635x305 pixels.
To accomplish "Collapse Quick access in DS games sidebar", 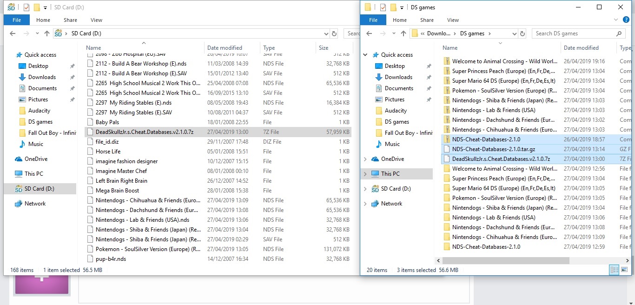I will coord(365,55).
